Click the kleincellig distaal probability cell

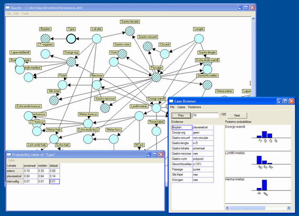[54, 181]
